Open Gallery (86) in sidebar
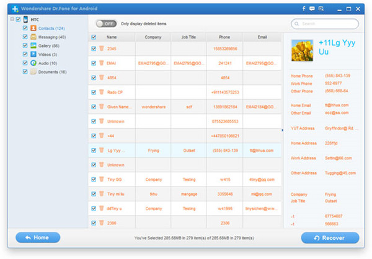372x259 pixels. (48, 46)
